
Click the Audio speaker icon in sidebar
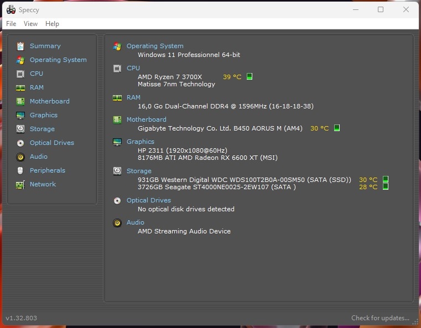pos(20,157)
